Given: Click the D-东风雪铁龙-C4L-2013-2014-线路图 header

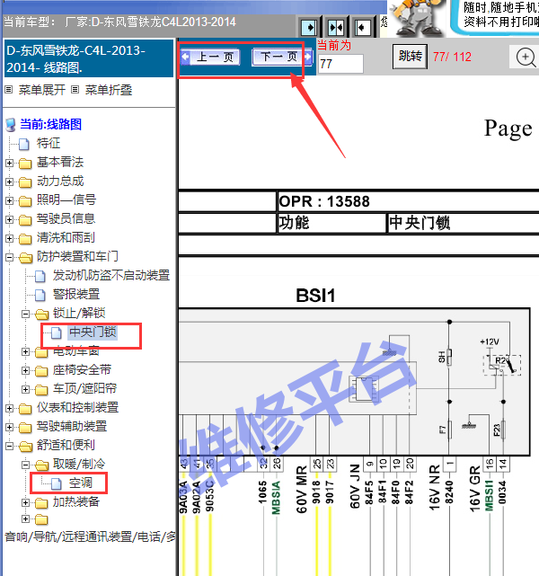Looking at the screenshot, I should point(89,58).
